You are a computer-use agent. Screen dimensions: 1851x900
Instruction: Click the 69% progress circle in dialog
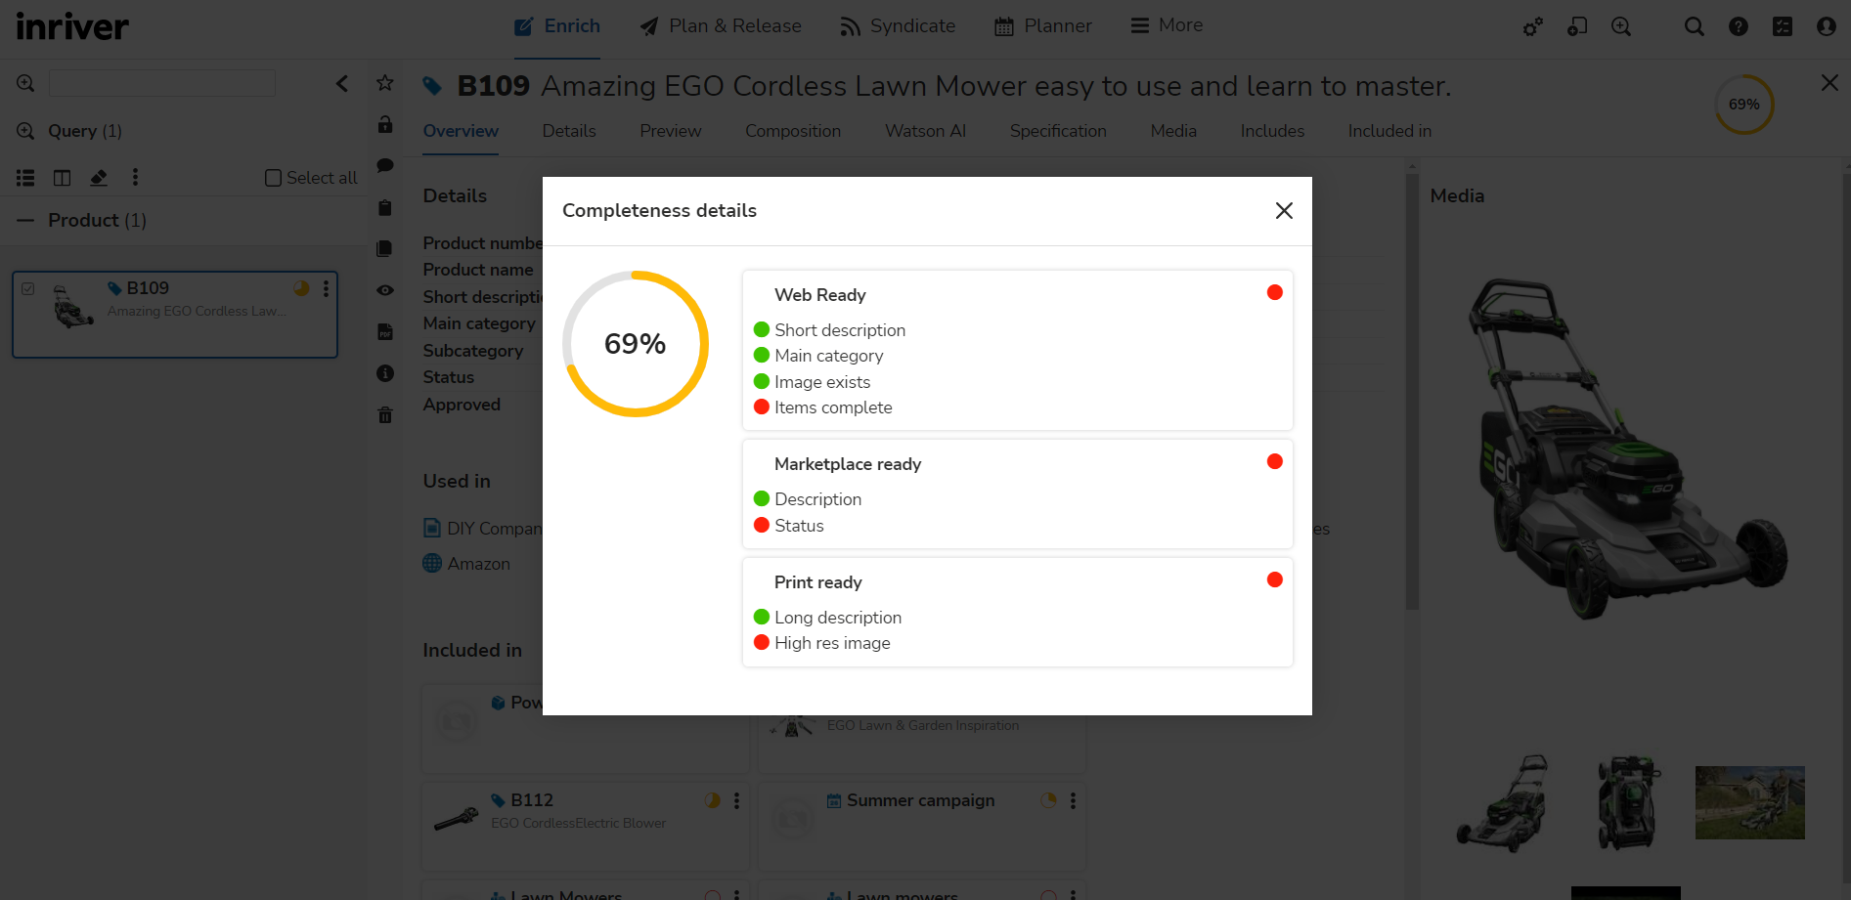[636, 344]
